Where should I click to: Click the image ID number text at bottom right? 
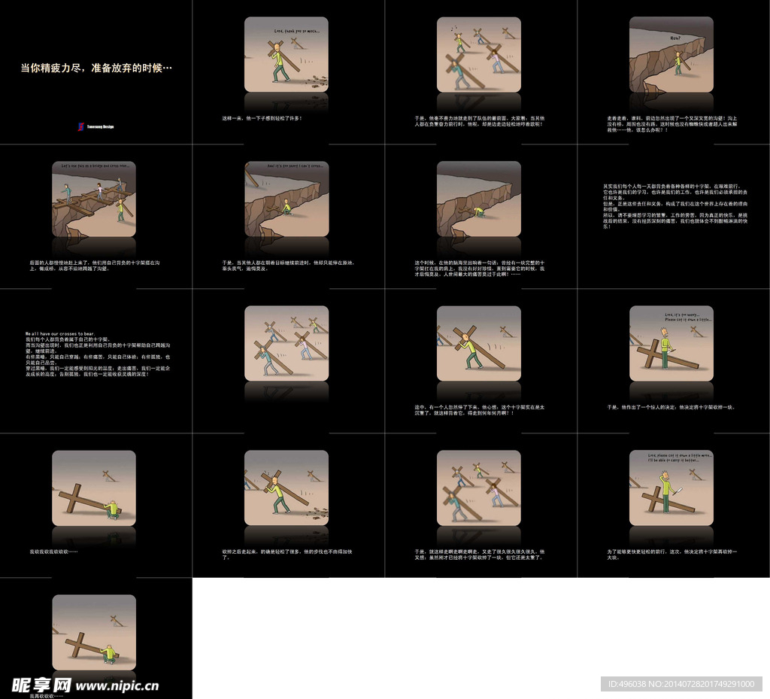click(x=680, y=684)
